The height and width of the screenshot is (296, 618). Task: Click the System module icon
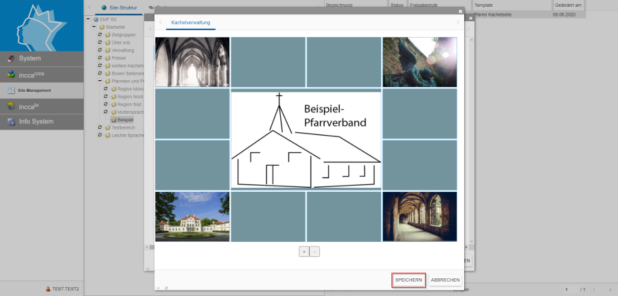11,58
